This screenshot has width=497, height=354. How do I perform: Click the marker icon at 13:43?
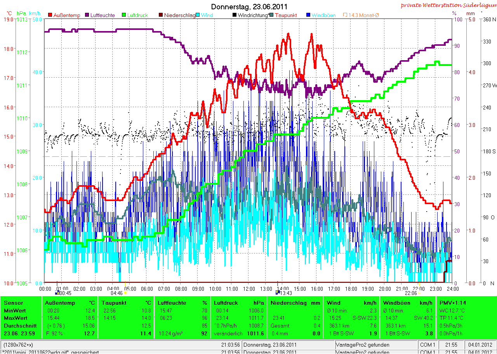pos(277,293)
